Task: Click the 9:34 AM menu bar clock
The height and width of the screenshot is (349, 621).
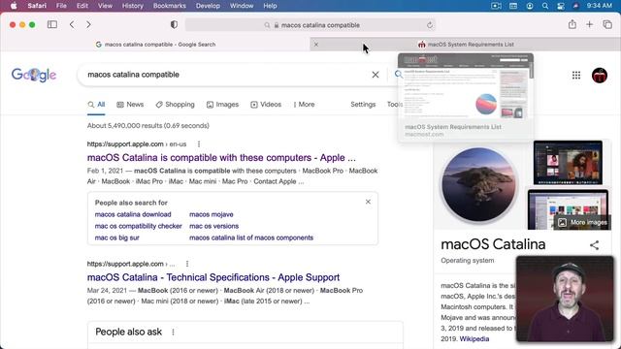Action: 600,6
